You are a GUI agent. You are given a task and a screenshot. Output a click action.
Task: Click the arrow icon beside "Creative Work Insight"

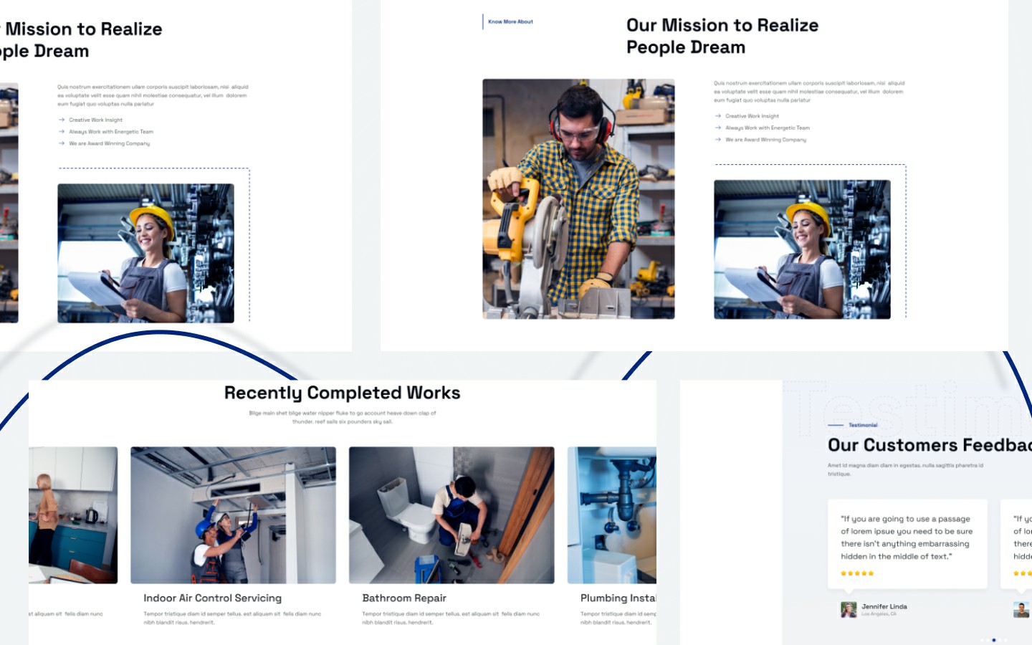[717, 115]
